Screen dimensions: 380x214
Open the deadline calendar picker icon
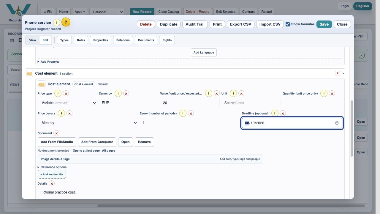(337, 123)
